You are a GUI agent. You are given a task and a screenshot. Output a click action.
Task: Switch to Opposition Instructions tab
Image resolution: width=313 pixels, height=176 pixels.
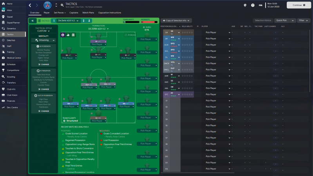110,13
